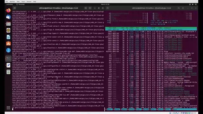
Task: Open the volume icon in the top bar
Action: pyautogui.click(x=193, y=4)
